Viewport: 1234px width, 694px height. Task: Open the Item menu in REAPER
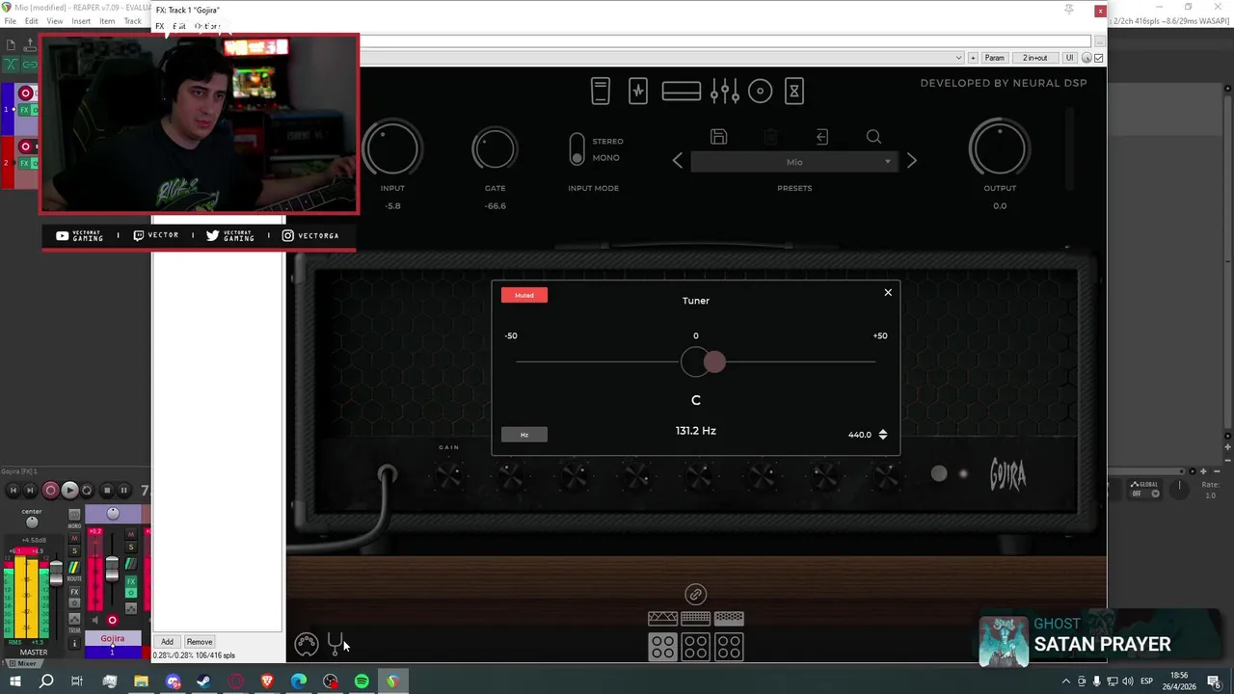click(x=107, y=21)
